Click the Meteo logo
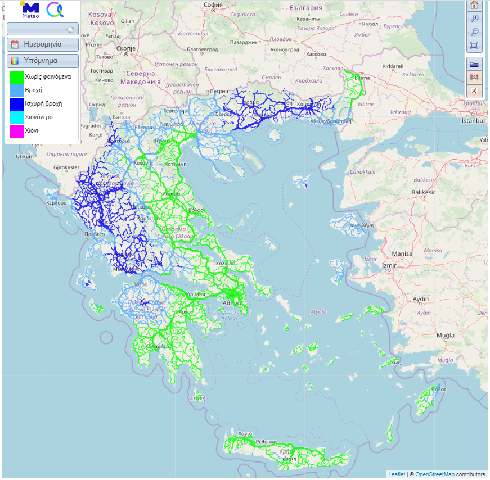 coord(30,10)
